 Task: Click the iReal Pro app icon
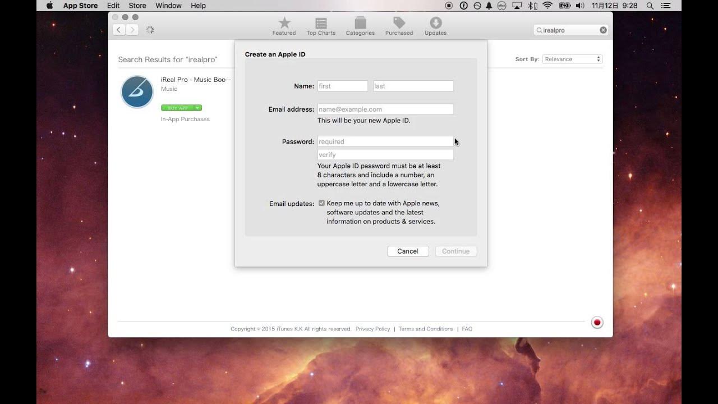coord(137,91)
